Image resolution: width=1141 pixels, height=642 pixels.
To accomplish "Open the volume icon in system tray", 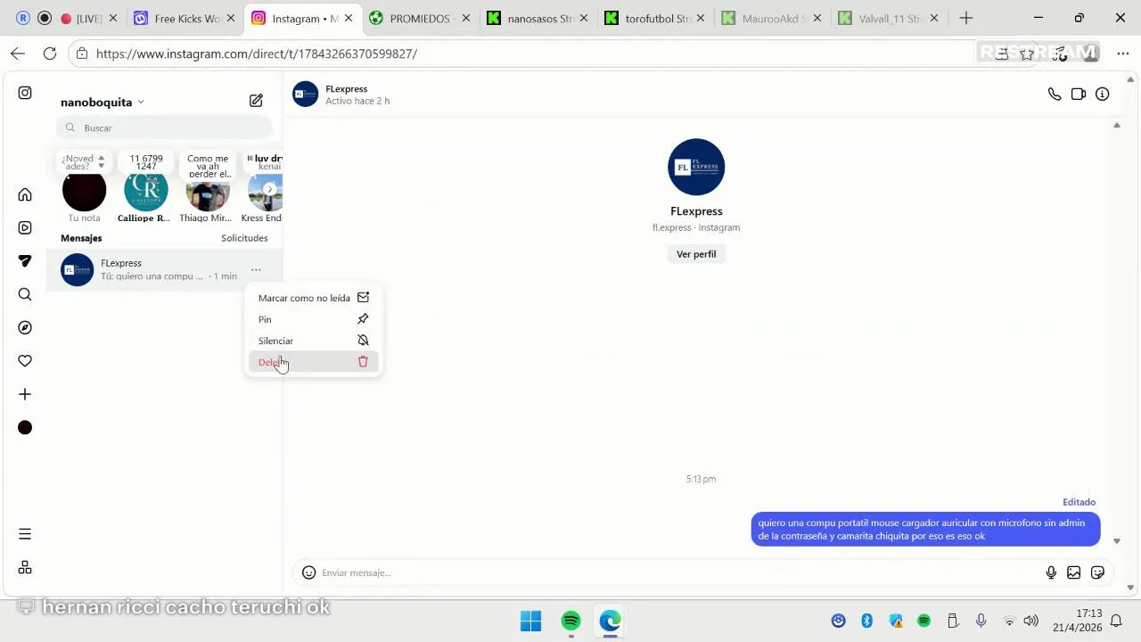I will (x=1031, y=621).
